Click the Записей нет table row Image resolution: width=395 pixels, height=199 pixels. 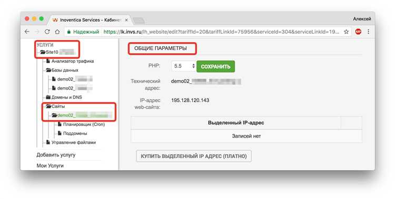click(246, 136)
